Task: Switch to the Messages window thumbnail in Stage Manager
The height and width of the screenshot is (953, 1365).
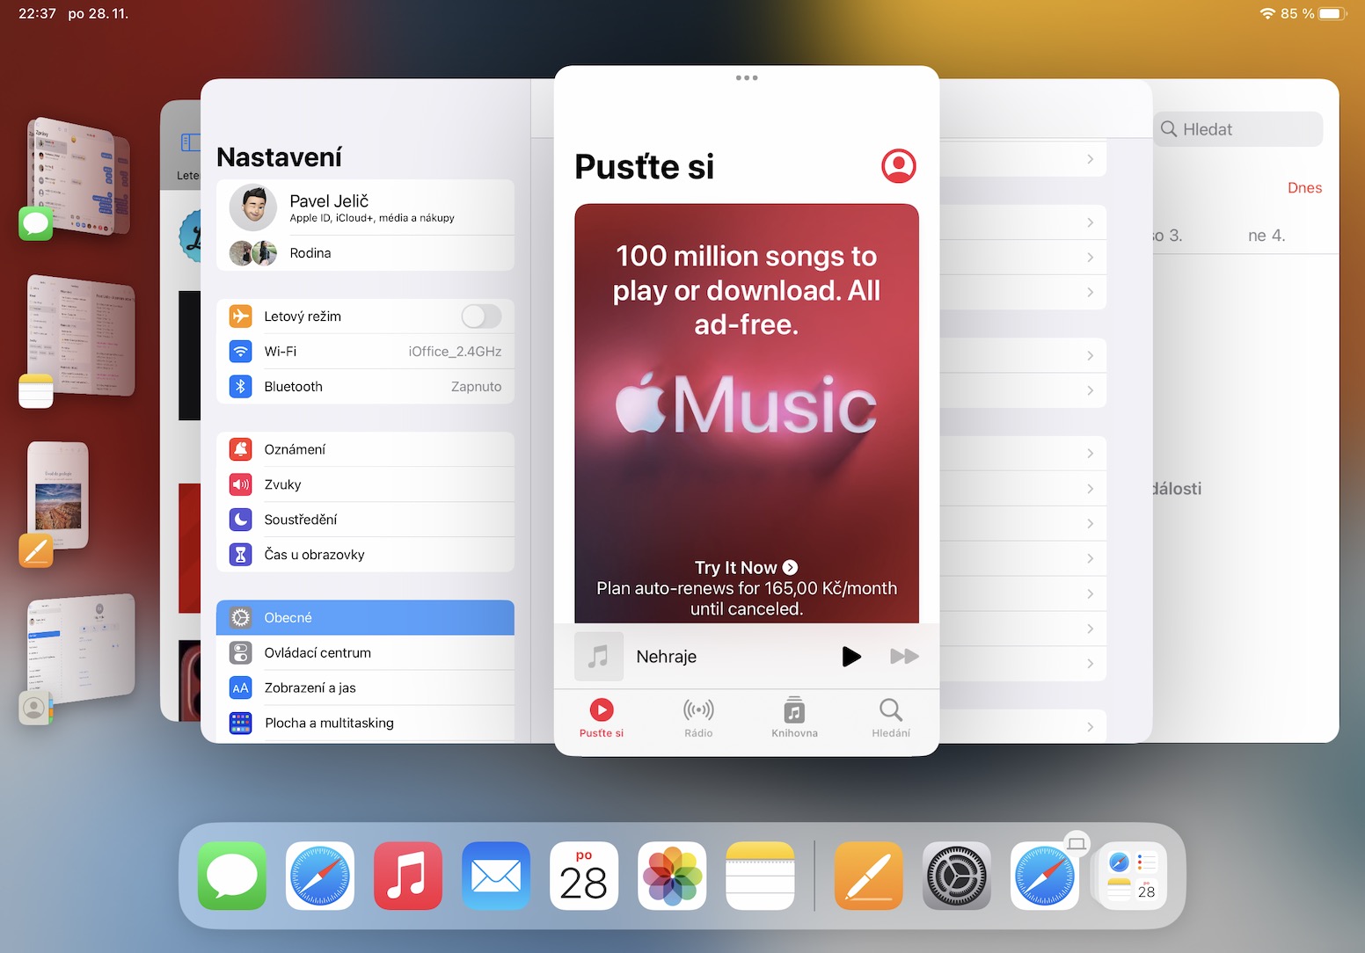Action: coord(79,178)
